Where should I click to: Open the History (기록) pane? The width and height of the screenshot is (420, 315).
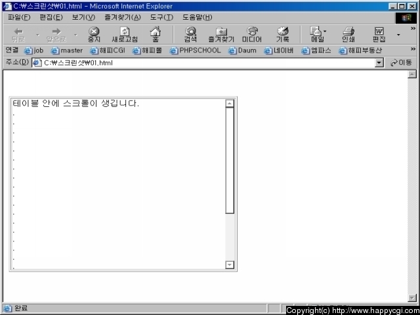pyautogui.click(x=283, y=35)
